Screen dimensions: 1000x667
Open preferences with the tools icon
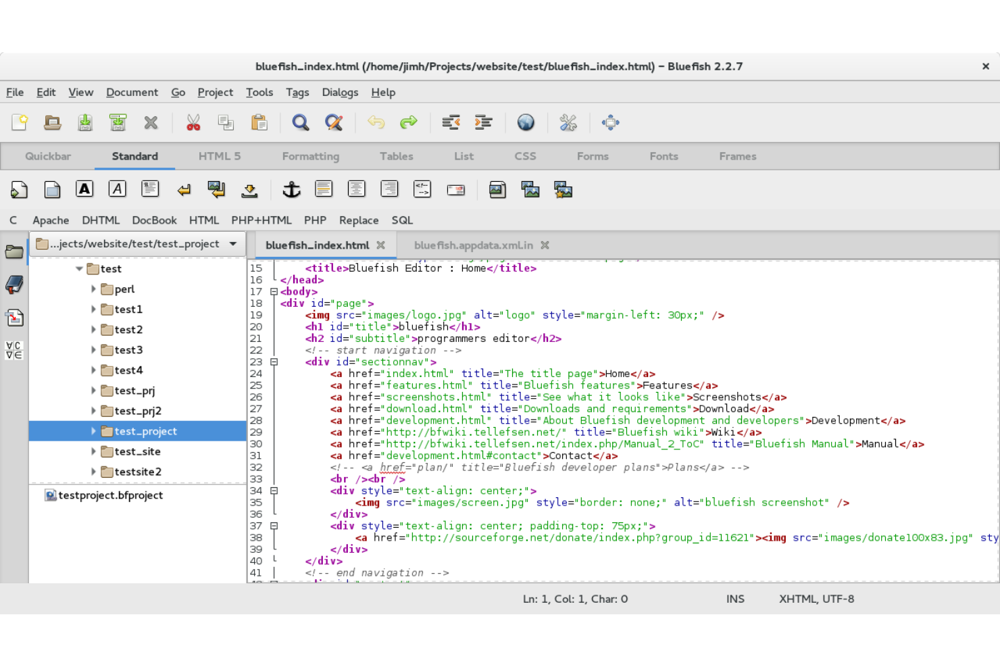point(568,122)
